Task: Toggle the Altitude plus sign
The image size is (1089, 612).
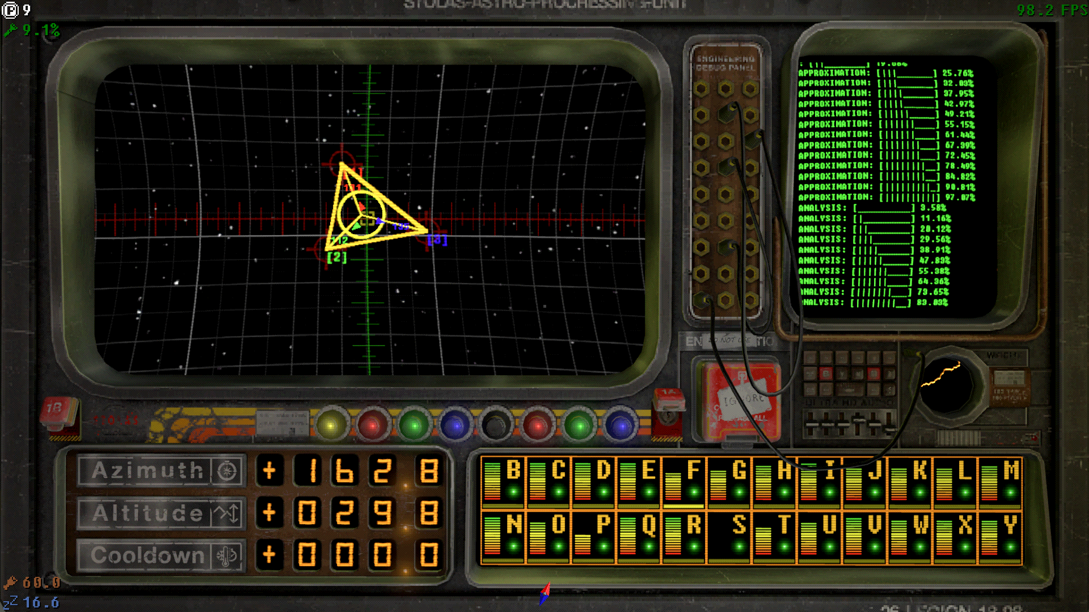Action: [x=269, y=513]
